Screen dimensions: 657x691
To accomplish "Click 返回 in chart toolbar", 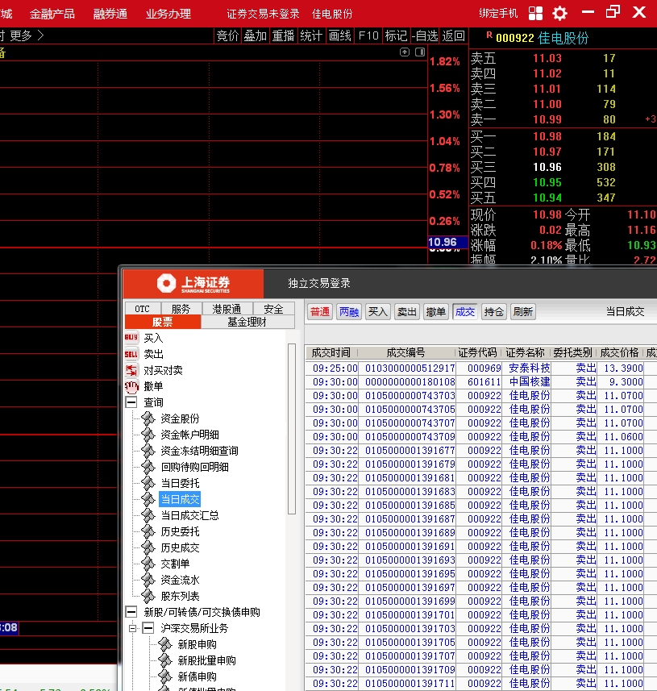I will pos(454,35).
